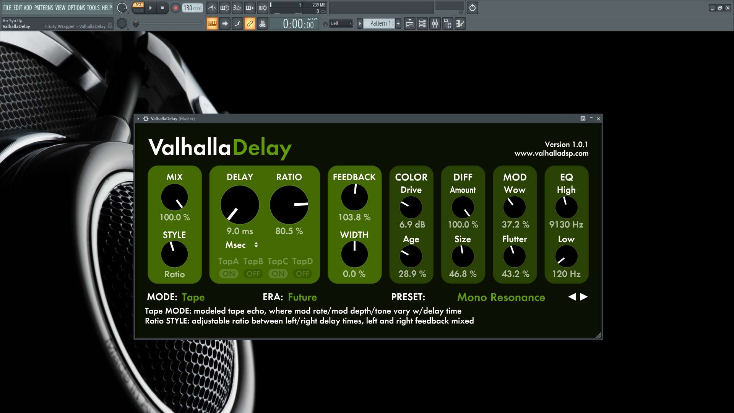Select previous preset with left arrow
734x413 pixels.
(x=572, y=297)
